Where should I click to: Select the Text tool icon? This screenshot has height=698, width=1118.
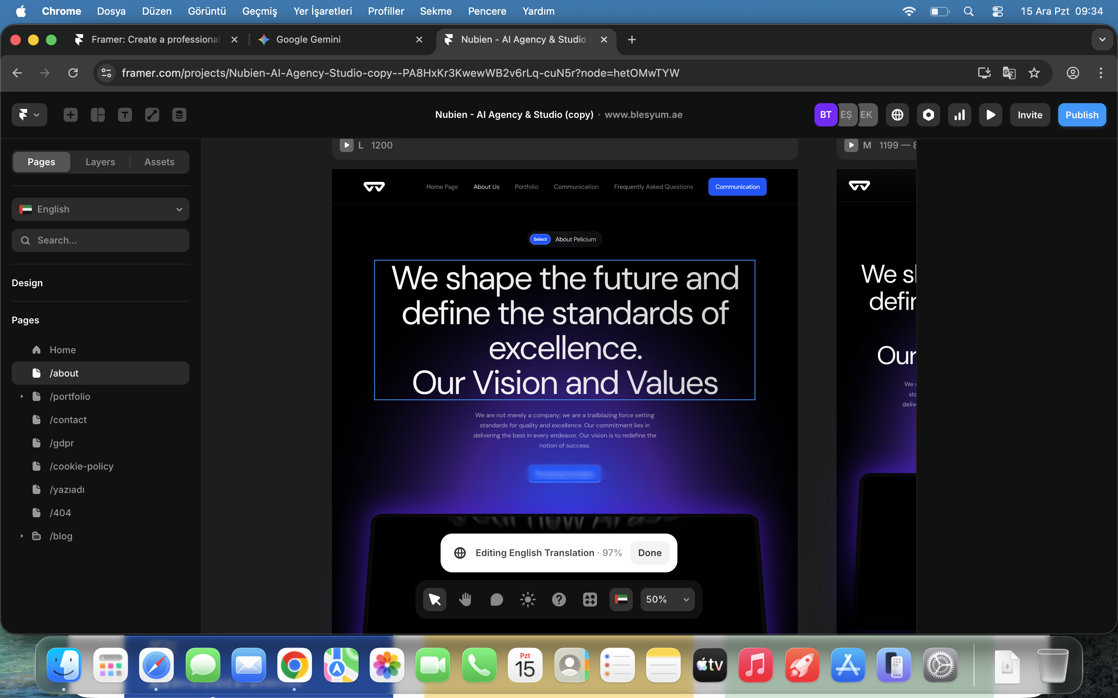tap(125, 115)
